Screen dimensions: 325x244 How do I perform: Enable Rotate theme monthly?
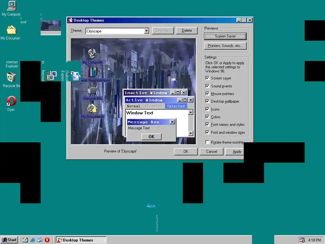pyautogui.click(x=207, y=142)
